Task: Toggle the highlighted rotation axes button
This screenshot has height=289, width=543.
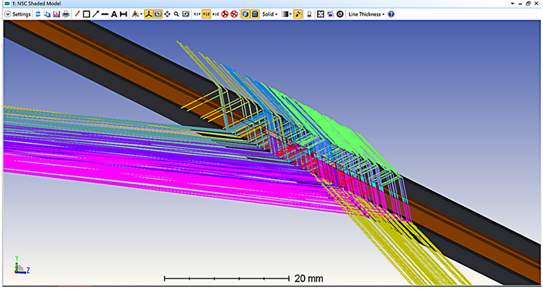Action: (149, 13)
